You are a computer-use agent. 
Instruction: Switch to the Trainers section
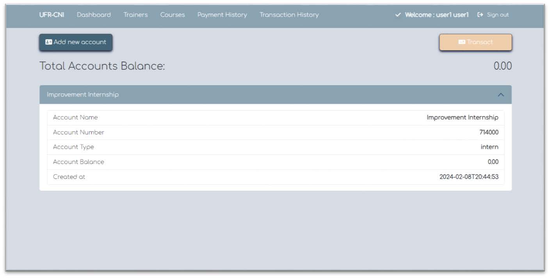[135, 15]
